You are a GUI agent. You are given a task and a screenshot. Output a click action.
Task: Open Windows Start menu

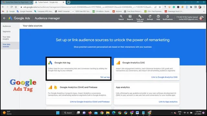tap(58, 113)
